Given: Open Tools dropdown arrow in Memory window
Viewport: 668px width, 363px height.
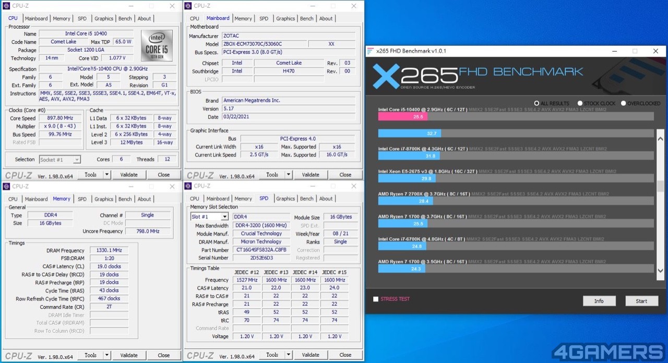Looking at the screenshot, I should point(107,355).
